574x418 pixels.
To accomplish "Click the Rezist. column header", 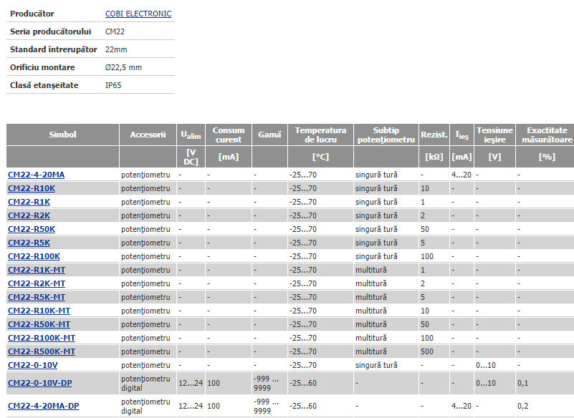I will (x=434, y=135).
